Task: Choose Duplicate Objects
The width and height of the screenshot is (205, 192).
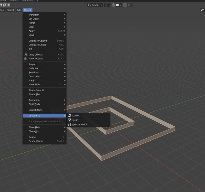Action: 45,41
